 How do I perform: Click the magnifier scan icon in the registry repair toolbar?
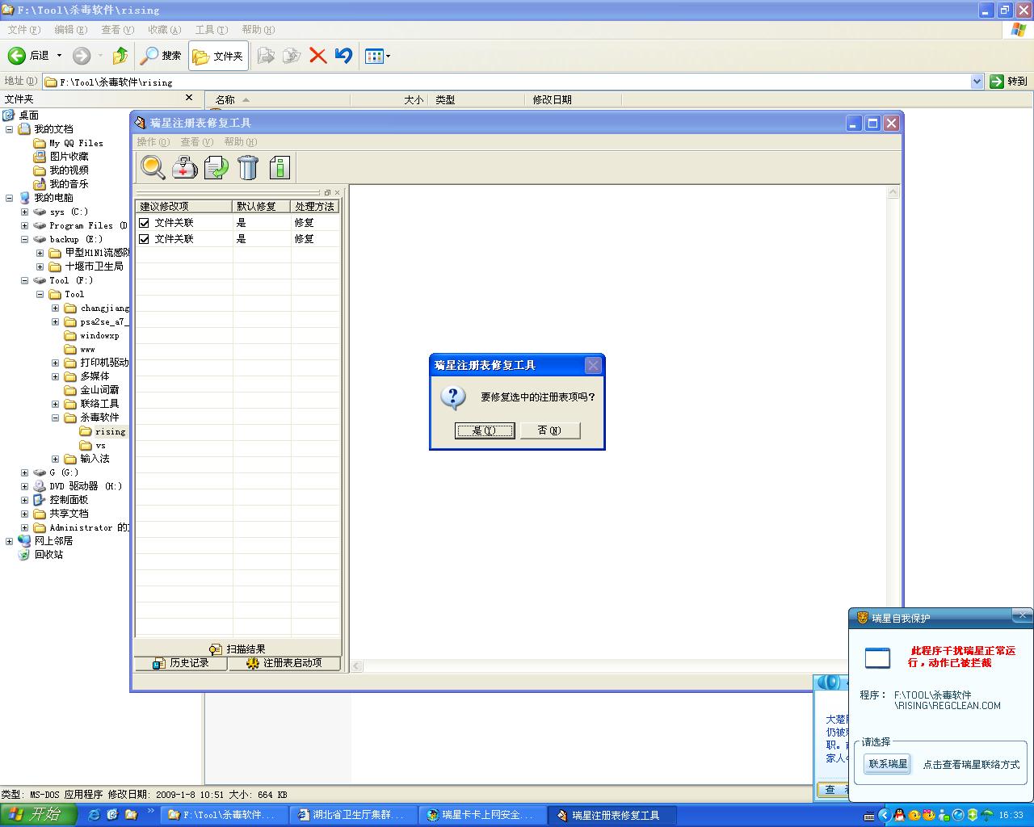(153, 167)
